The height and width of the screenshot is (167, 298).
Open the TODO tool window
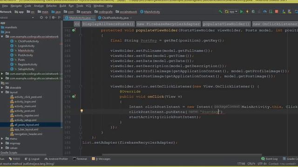14,159
